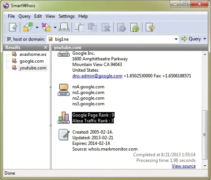This screenshot has width=211, height=180.
Task: Click the Help question mark icon
Action: point(150,27)
